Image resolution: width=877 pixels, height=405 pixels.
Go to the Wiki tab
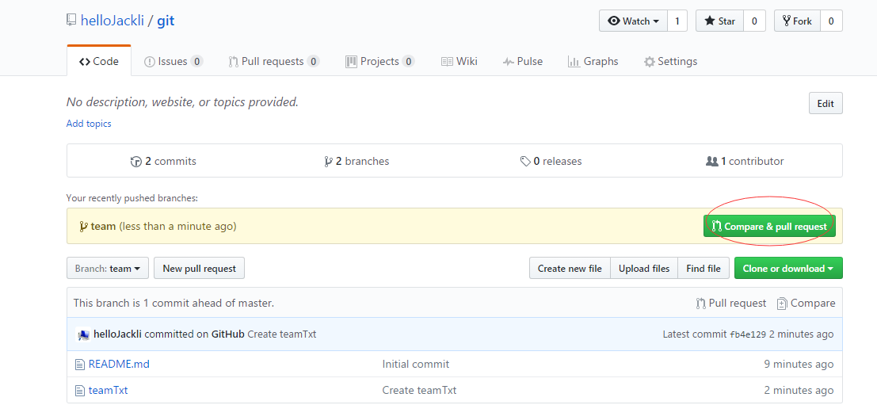click(459, 62)
